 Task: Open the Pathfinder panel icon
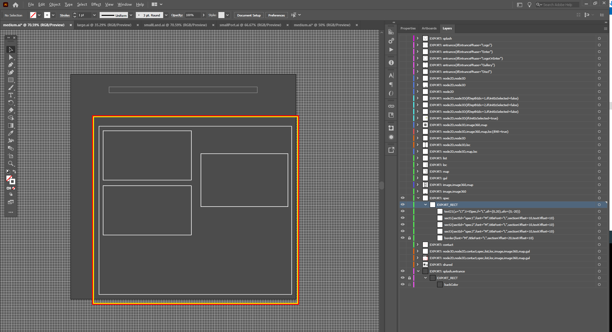tap(391, 128)
